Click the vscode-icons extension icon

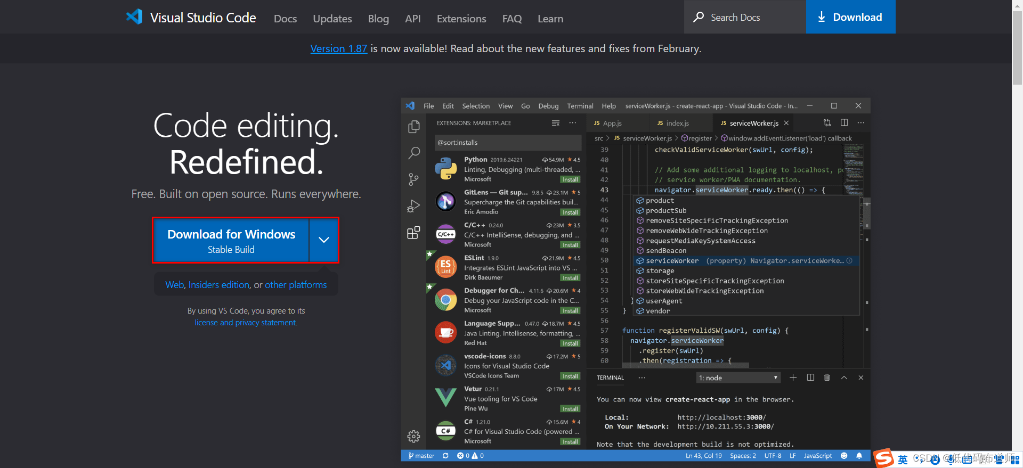(446, 365)
